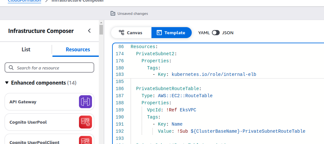This screenshot has height=144, width=324.
Task: Select the Template view tab
Action: [x=171, y=33]
